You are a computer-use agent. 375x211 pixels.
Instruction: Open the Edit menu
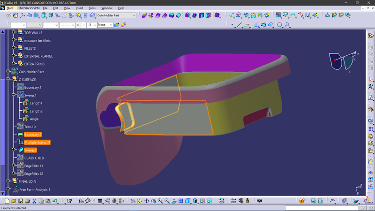[55, 8]
